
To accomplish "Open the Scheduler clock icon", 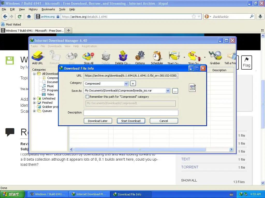I will click(157, 57).
